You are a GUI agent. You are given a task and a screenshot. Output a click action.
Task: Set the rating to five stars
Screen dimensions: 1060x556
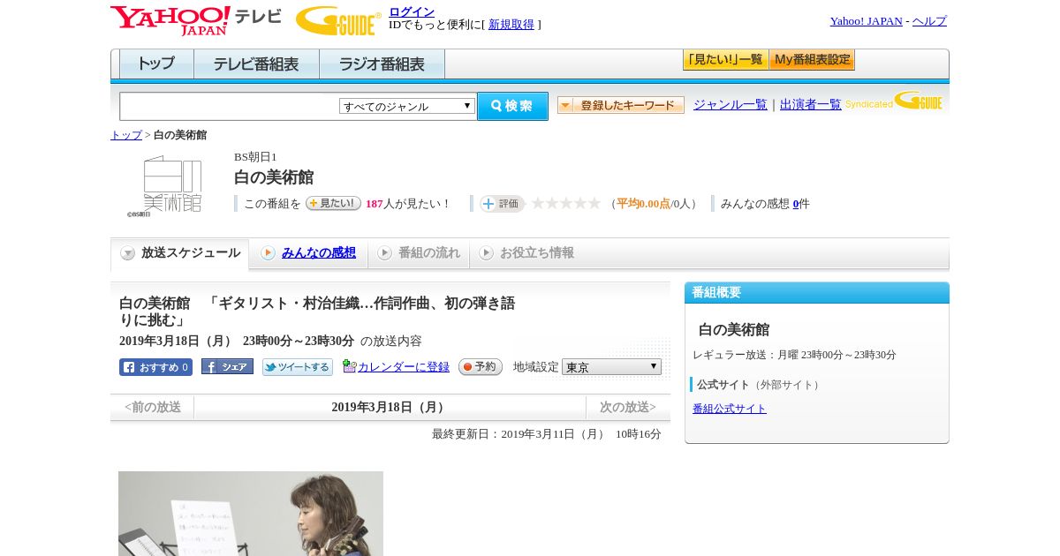(594, 204)
